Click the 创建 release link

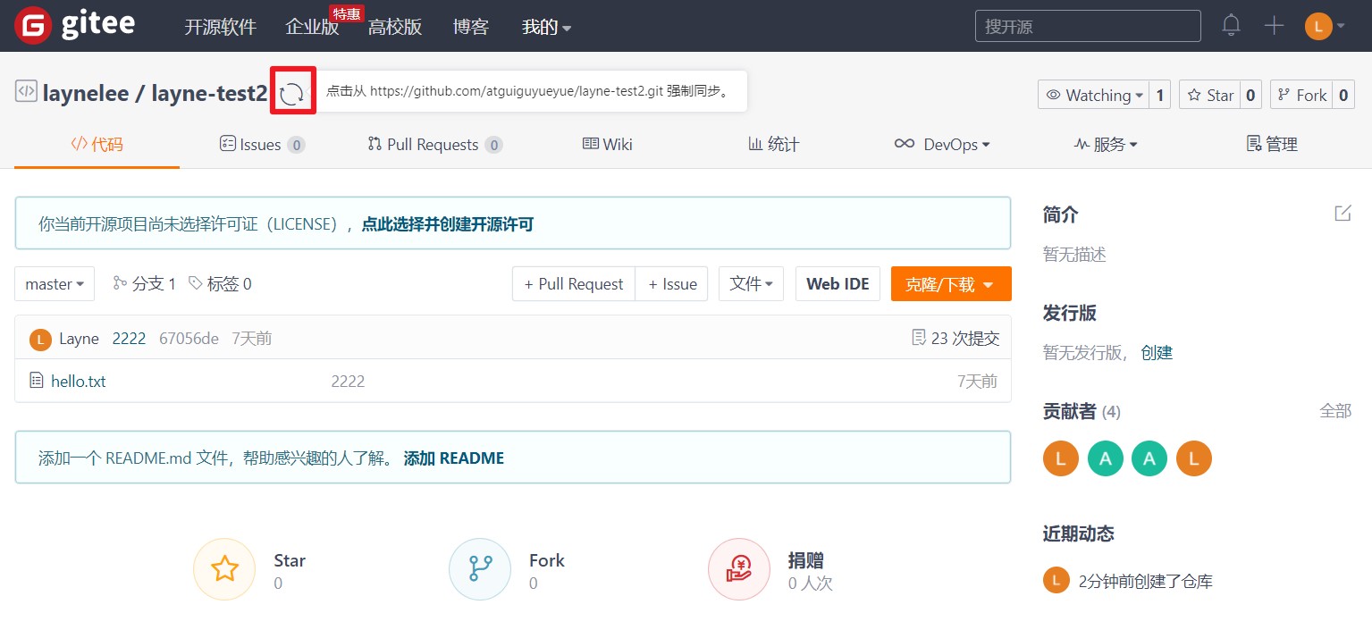tap(1157, 352)
